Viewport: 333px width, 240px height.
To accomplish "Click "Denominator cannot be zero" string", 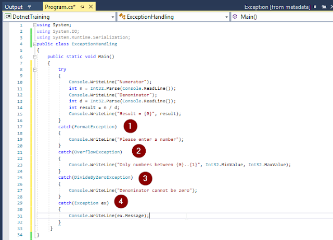I will [x=155, y=190].
